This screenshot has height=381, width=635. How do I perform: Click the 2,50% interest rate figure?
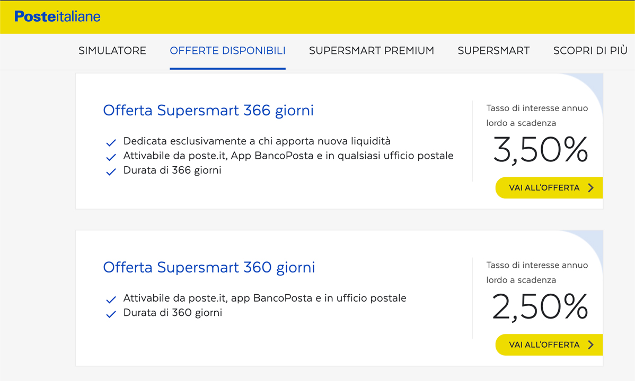(x=540, y=307)
